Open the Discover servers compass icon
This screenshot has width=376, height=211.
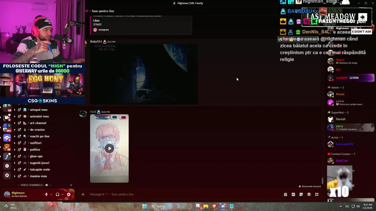[7, 175]
